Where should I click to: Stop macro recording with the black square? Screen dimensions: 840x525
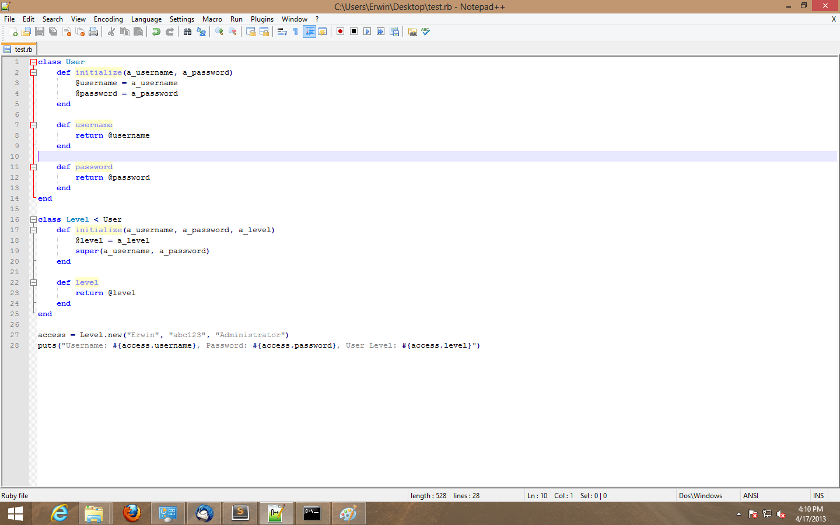point(353,32)
